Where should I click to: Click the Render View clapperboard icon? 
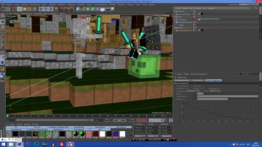point(62,9)
